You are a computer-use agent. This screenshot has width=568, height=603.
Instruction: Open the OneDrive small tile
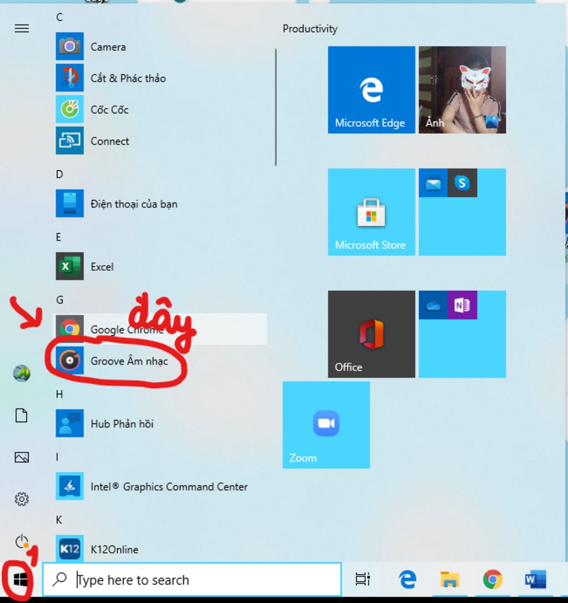click(x=433, y=305)
